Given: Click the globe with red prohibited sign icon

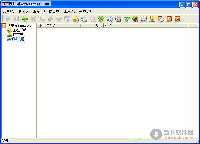Looking at the screenshot, I should click(x=135, y=19).
